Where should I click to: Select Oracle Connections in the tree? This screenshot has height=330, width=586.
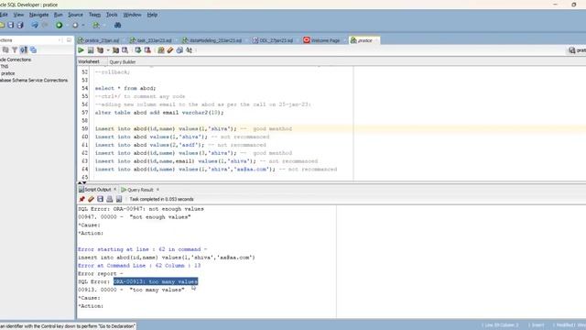tap(16, 60)
